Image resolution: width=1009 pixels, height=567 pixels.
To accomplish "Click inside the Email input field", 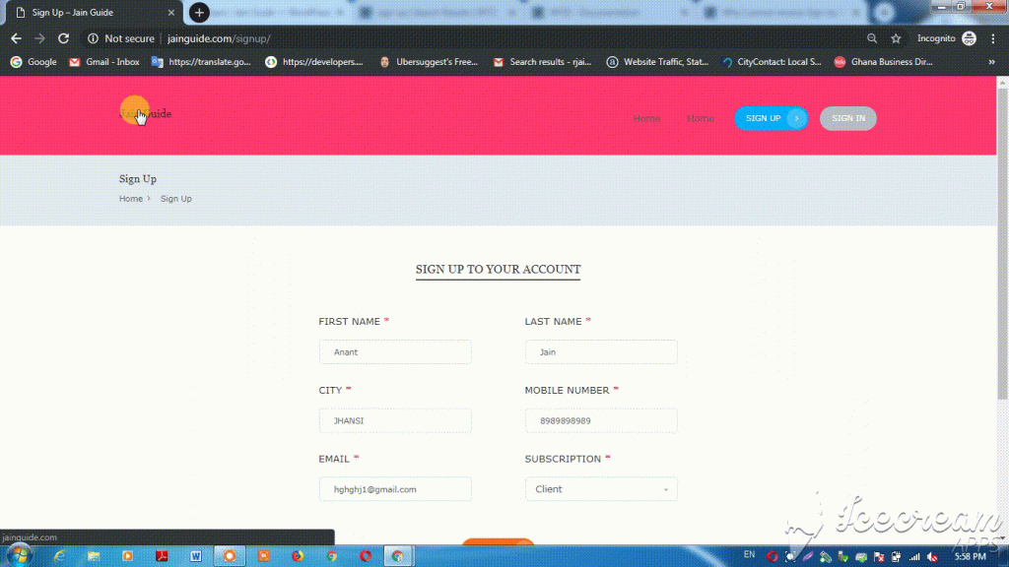I will pyautogui.click(x=394, y=489).
